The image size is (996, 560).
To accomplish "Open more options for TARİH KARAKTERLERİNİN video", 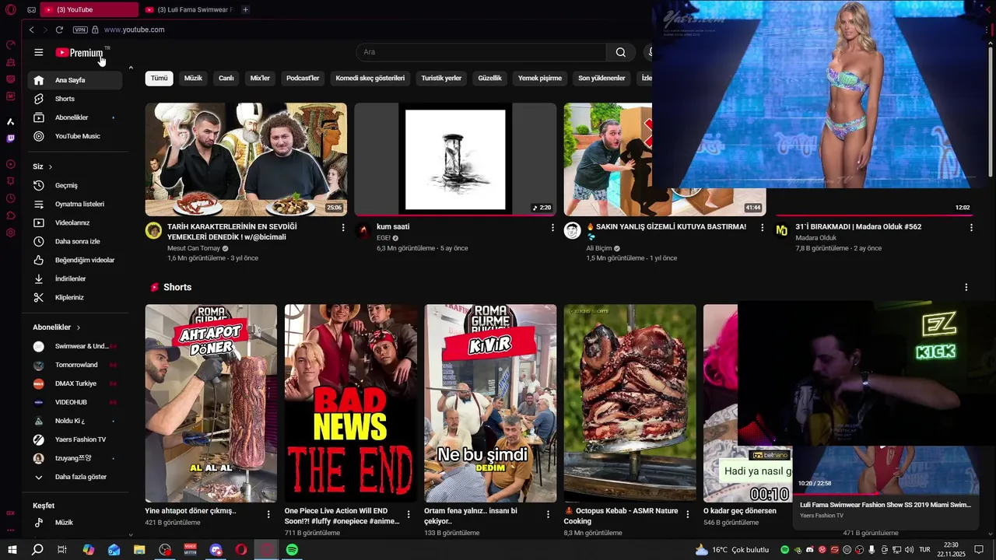I will [x=343, y=228].
